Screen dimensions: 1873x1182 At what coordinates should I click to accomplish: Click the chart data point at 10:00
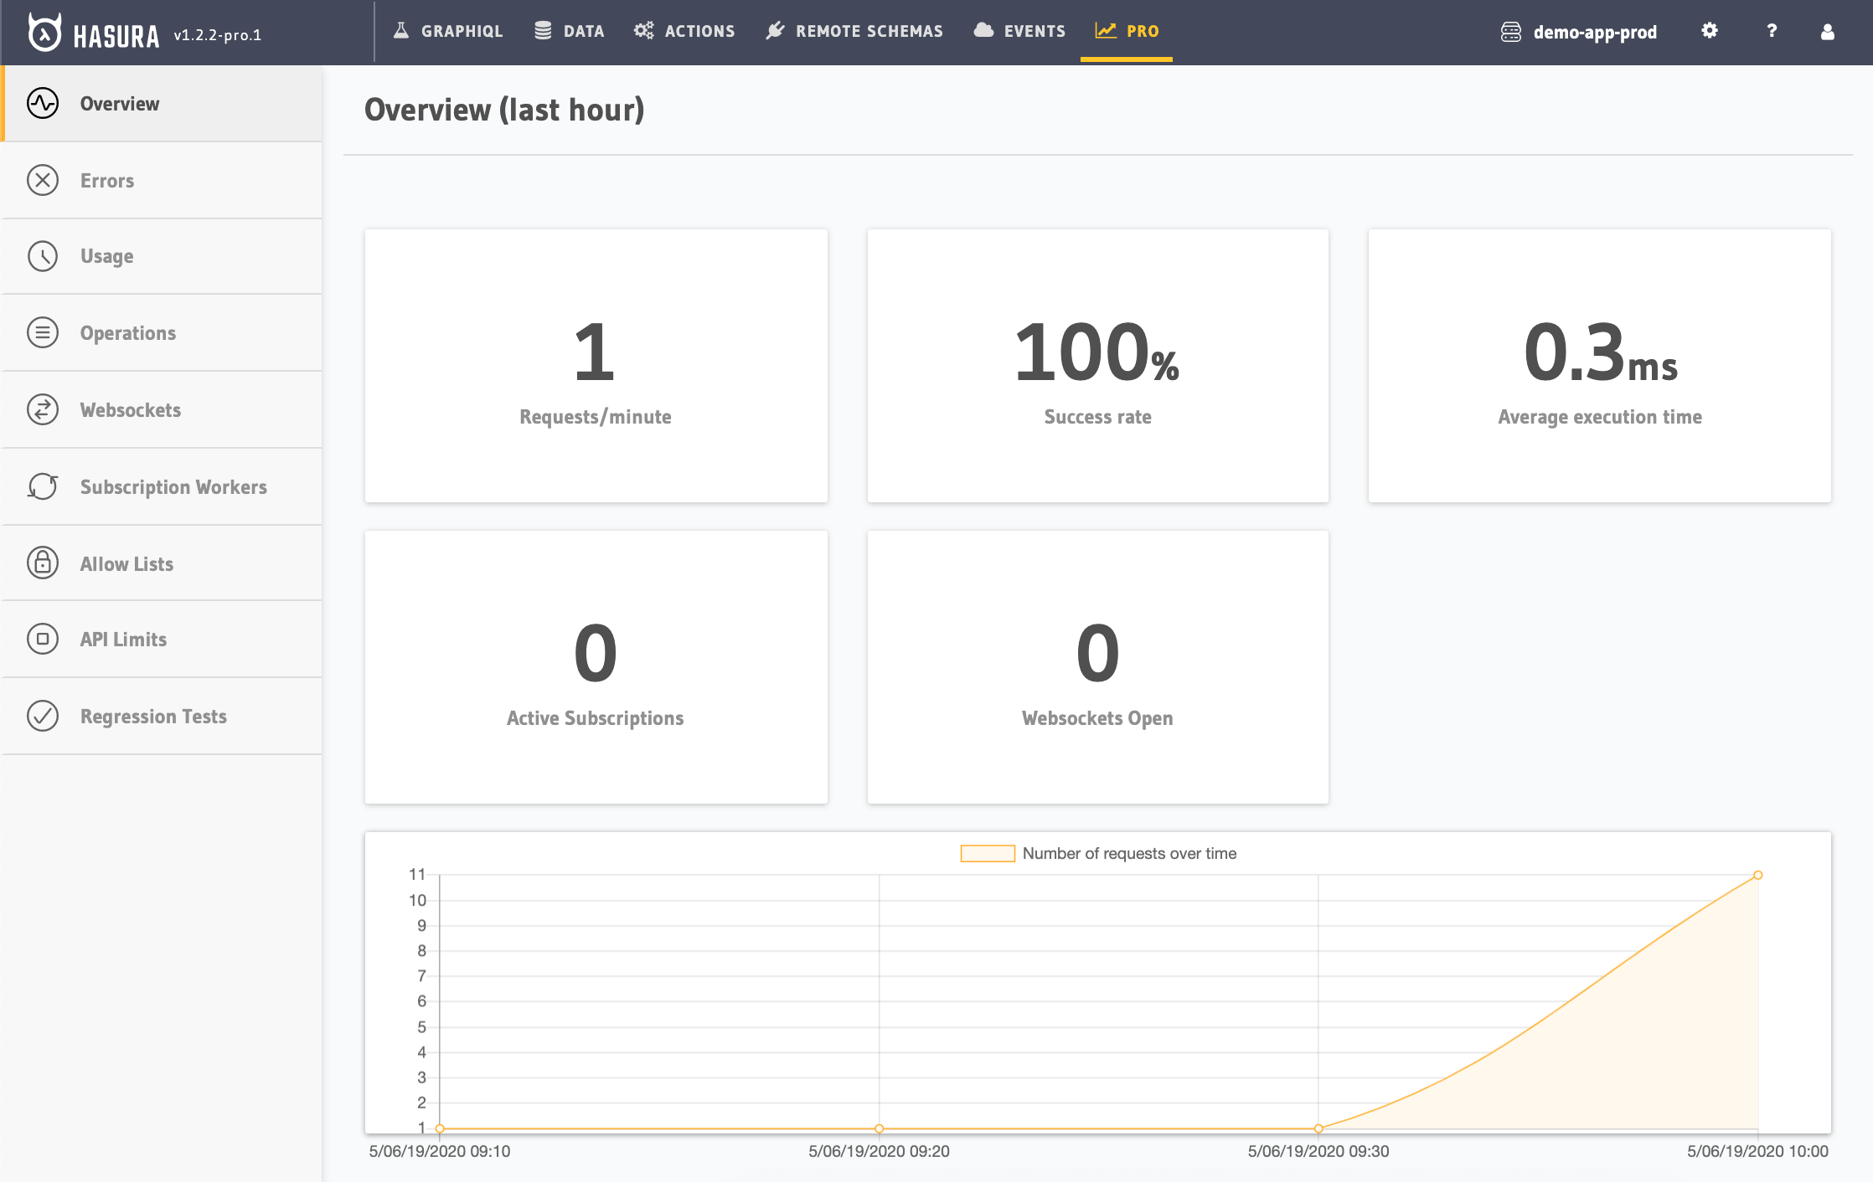[x=1758, y=875]
